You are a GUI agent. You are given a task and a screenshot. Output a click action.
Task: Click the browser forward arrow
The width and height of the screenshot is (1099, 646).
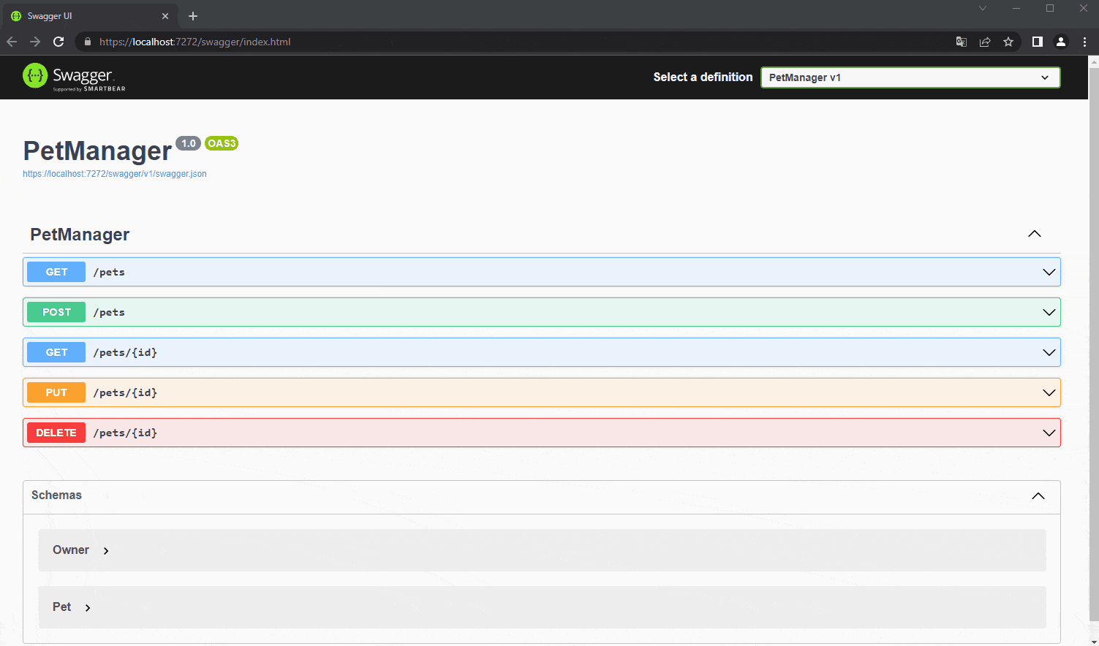coord(35,42)
